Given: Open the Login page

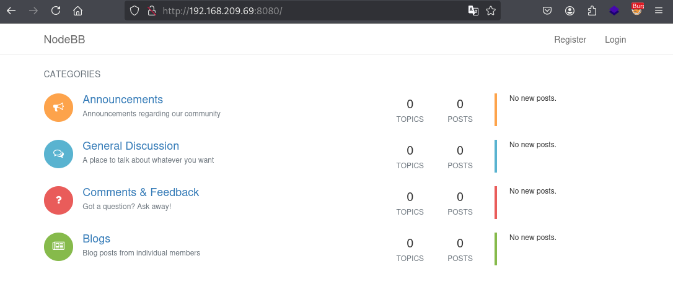Looking at the screenshot, I should click(615, 40).
